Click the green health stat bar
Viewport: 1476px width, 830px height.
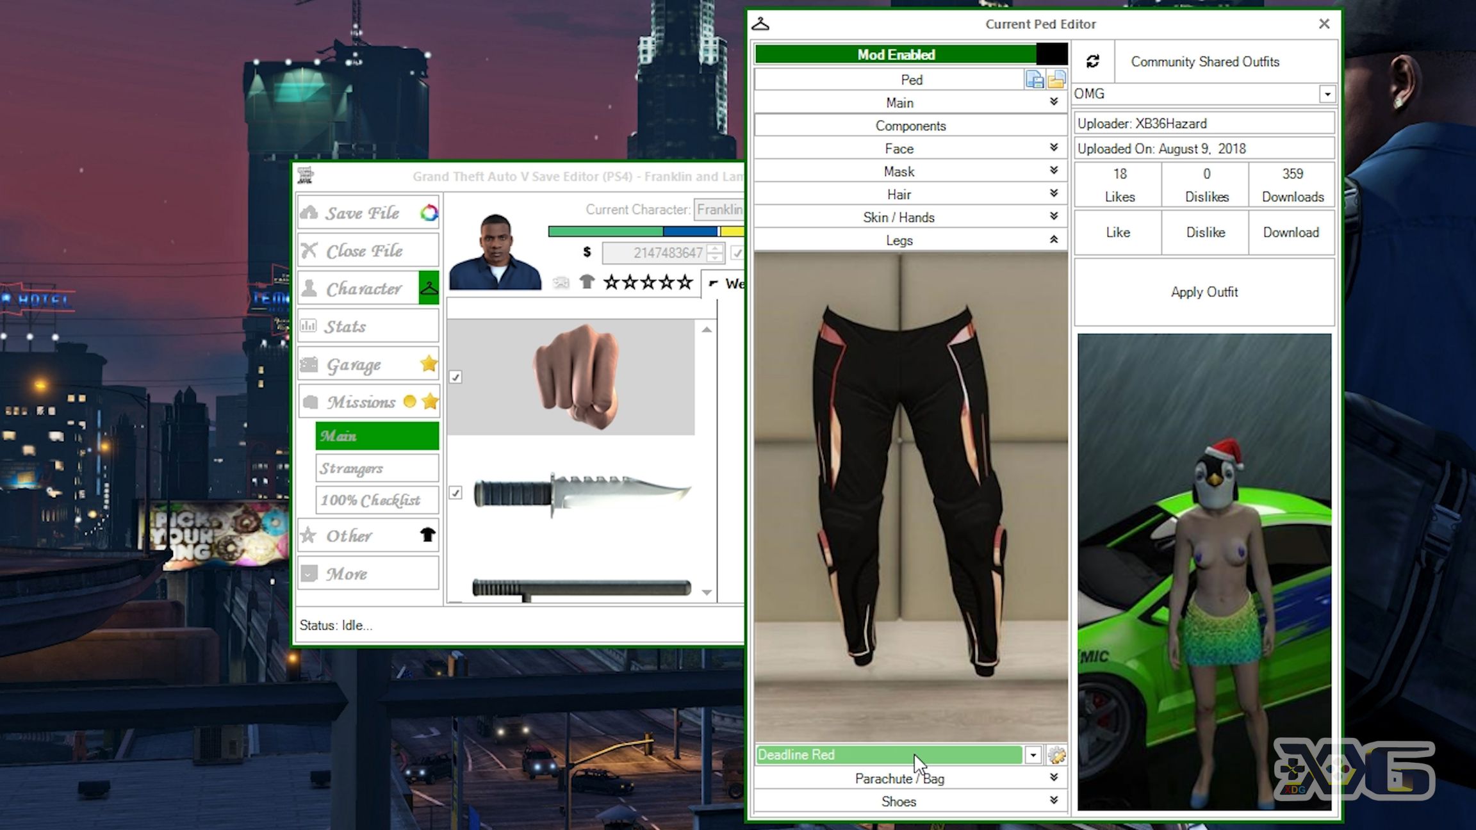click(x=605, y=231)
